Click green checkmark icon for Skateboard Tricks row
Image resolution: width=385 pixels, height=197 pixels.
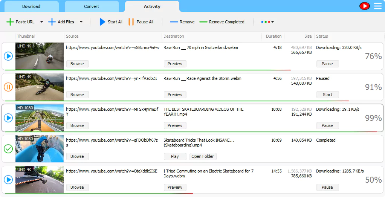(8, 149)
